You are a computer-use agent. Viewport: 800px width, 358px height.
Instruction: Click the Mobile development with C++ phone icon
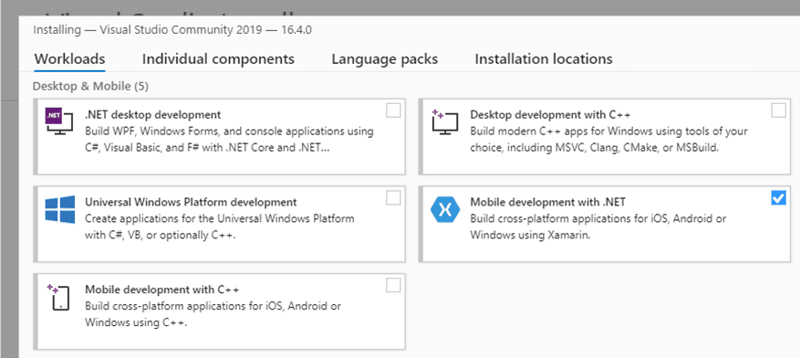(58, 297)
